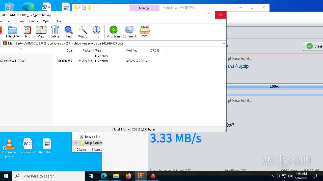
Task: Select the thoughtac... image desktop file
Action: 47,146
